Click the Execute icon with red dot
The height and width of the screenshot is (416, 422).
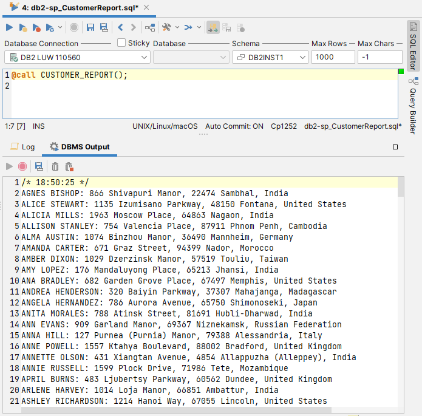pos(36,28)
